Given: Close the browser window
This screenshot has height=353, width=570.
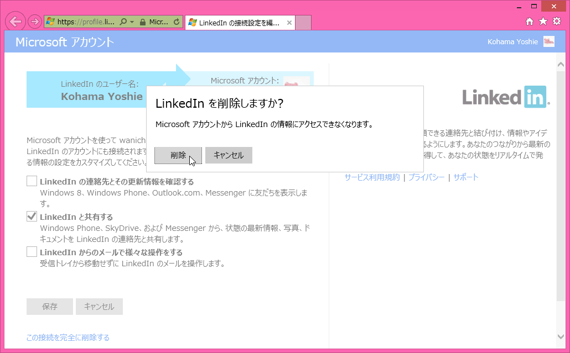Looking at the screenshot, I should pos(553,6).
